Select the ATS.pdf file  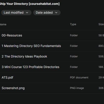pos(7,77)
